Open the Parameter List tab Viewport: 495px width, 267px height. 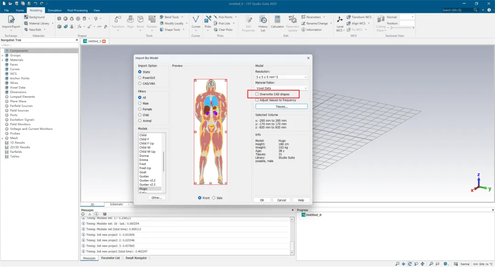click(x=110, y=258)
